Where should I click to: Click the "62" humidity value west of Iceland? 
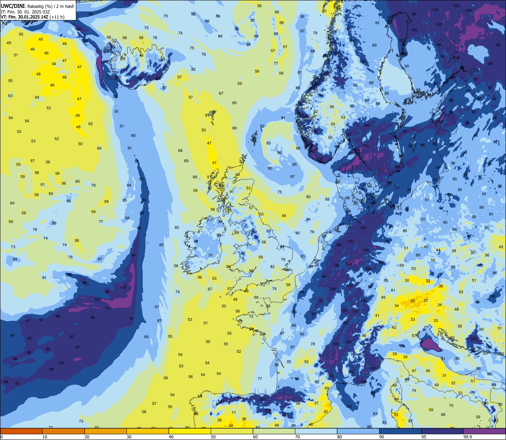pos(91,124)
